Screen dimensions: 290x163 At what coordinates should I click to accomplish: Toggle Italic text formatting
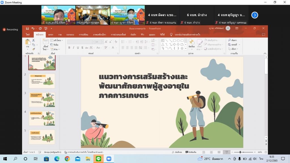(x=73, y=48)
